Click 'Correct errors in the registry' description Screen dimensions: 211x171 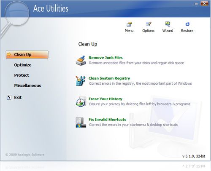point(141,83)
